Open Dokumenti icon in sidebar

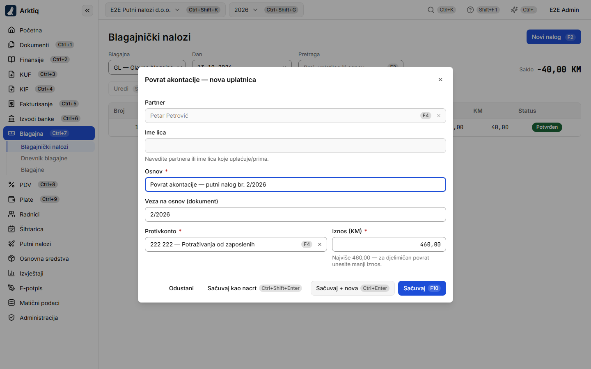11,45
